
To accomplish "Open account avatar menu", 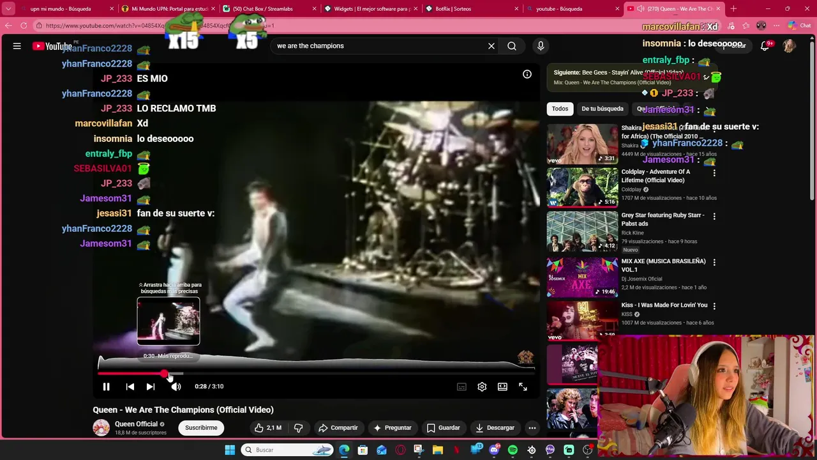I will tap(789, 46).
